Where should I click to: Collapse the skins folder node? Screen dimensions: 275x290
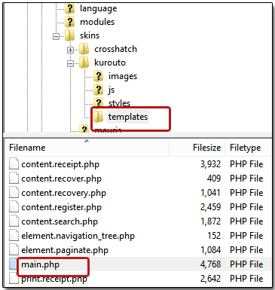[x=56, y=36]
